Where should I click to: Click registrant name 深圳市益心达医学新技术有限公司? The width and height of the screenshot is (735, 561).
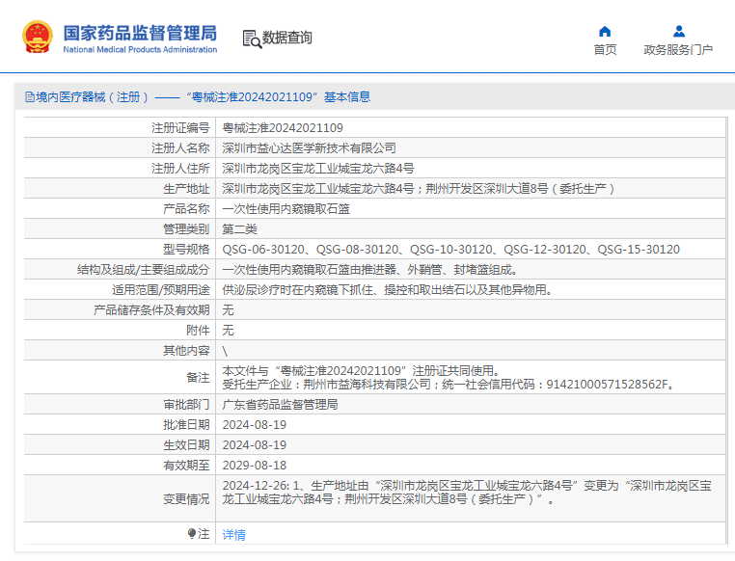pos(309,148)
